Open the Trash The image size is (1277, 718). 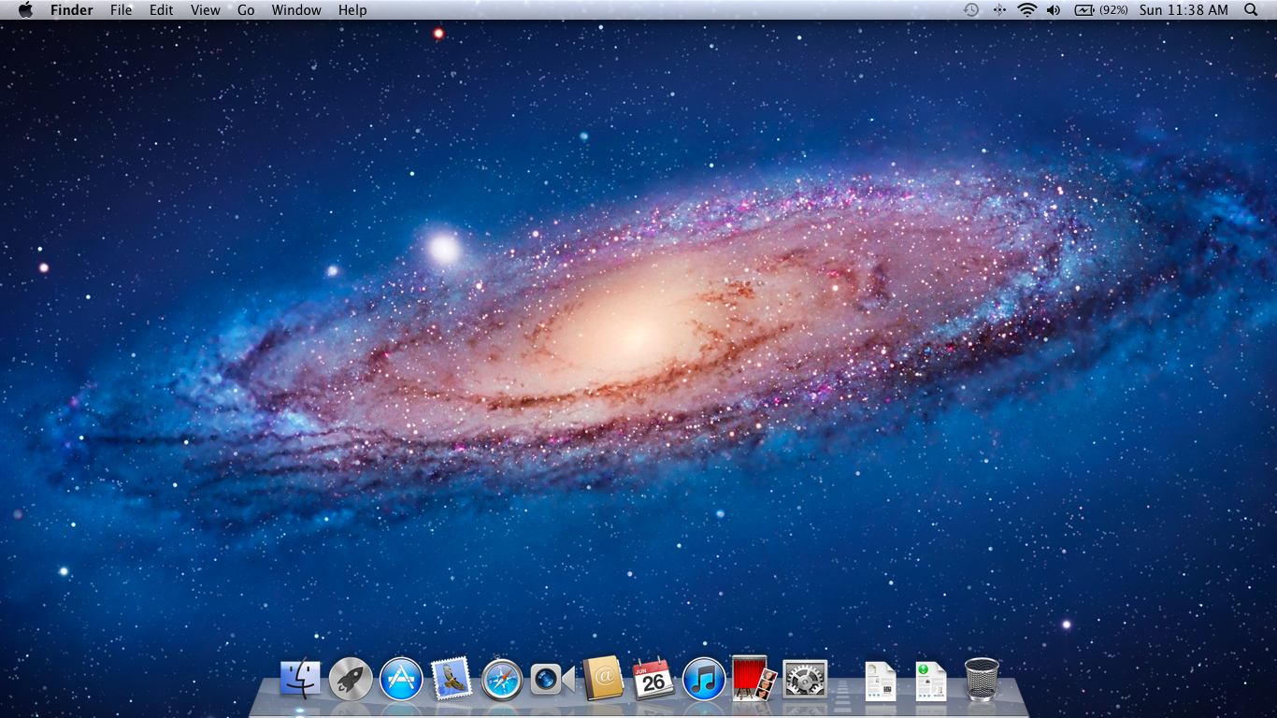click(x=981, y=678)
